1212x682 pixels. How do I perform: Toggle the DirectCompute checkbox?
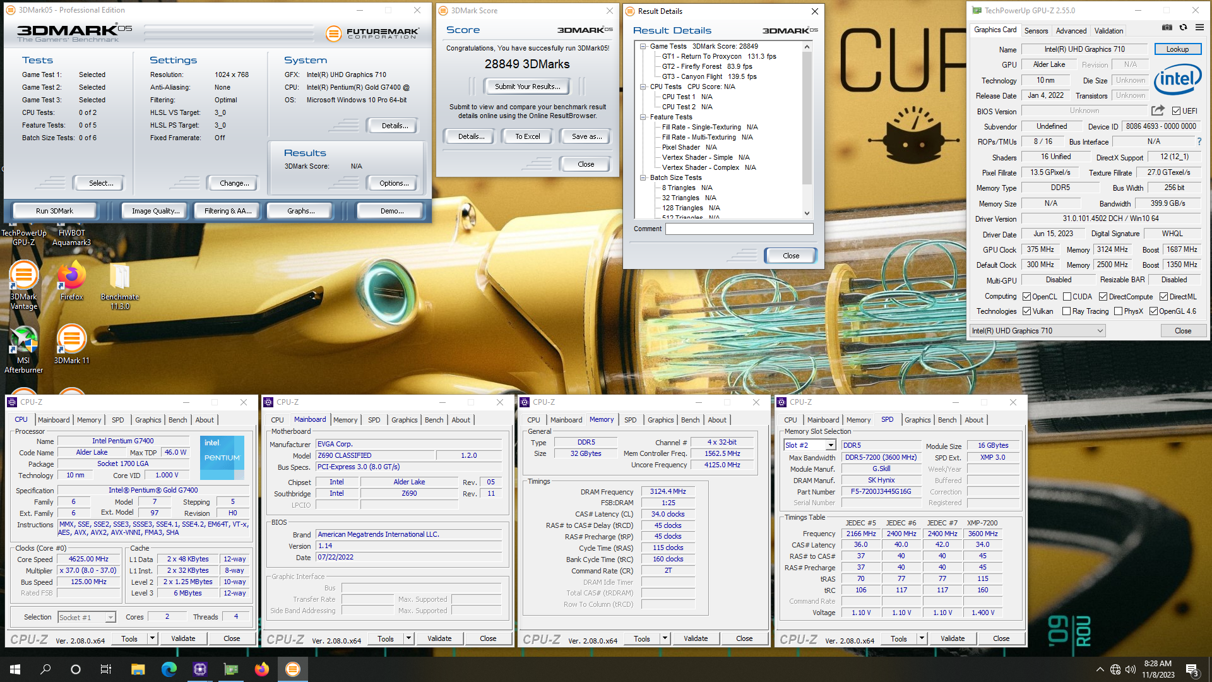click(1103, 297)
